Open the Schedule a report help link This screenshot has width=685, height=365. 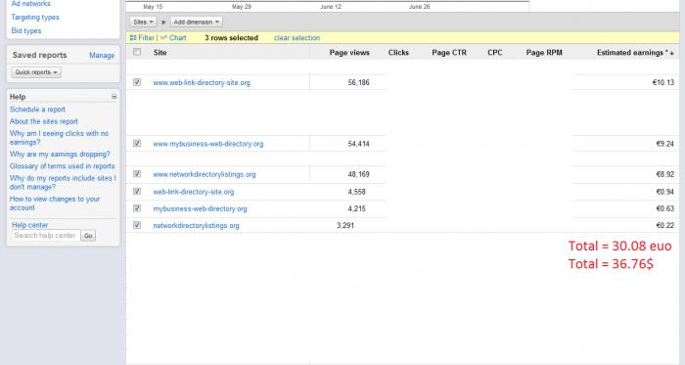[x=37, y=110]
